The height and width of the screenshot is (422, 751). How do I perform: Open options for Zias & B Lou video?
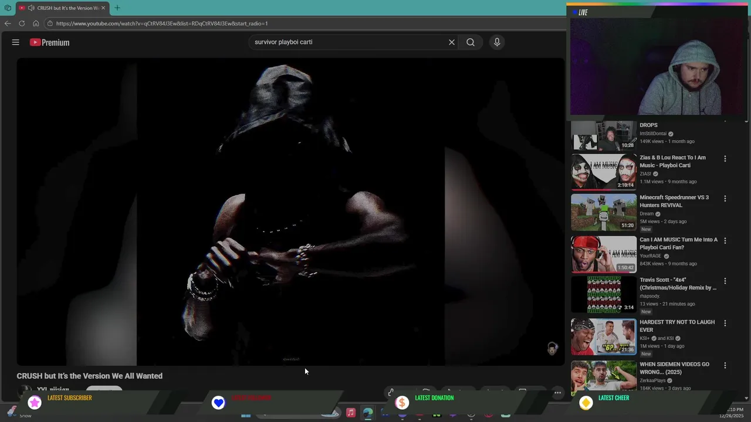click(x=725, y=159)
